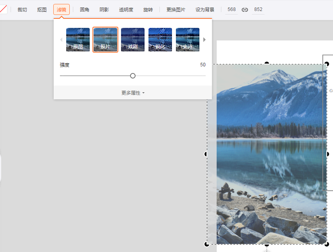Open the 圆角 rounded corner option
This screenshot has height=252, width=333.
pyautogui.click(x=85, y=9)
